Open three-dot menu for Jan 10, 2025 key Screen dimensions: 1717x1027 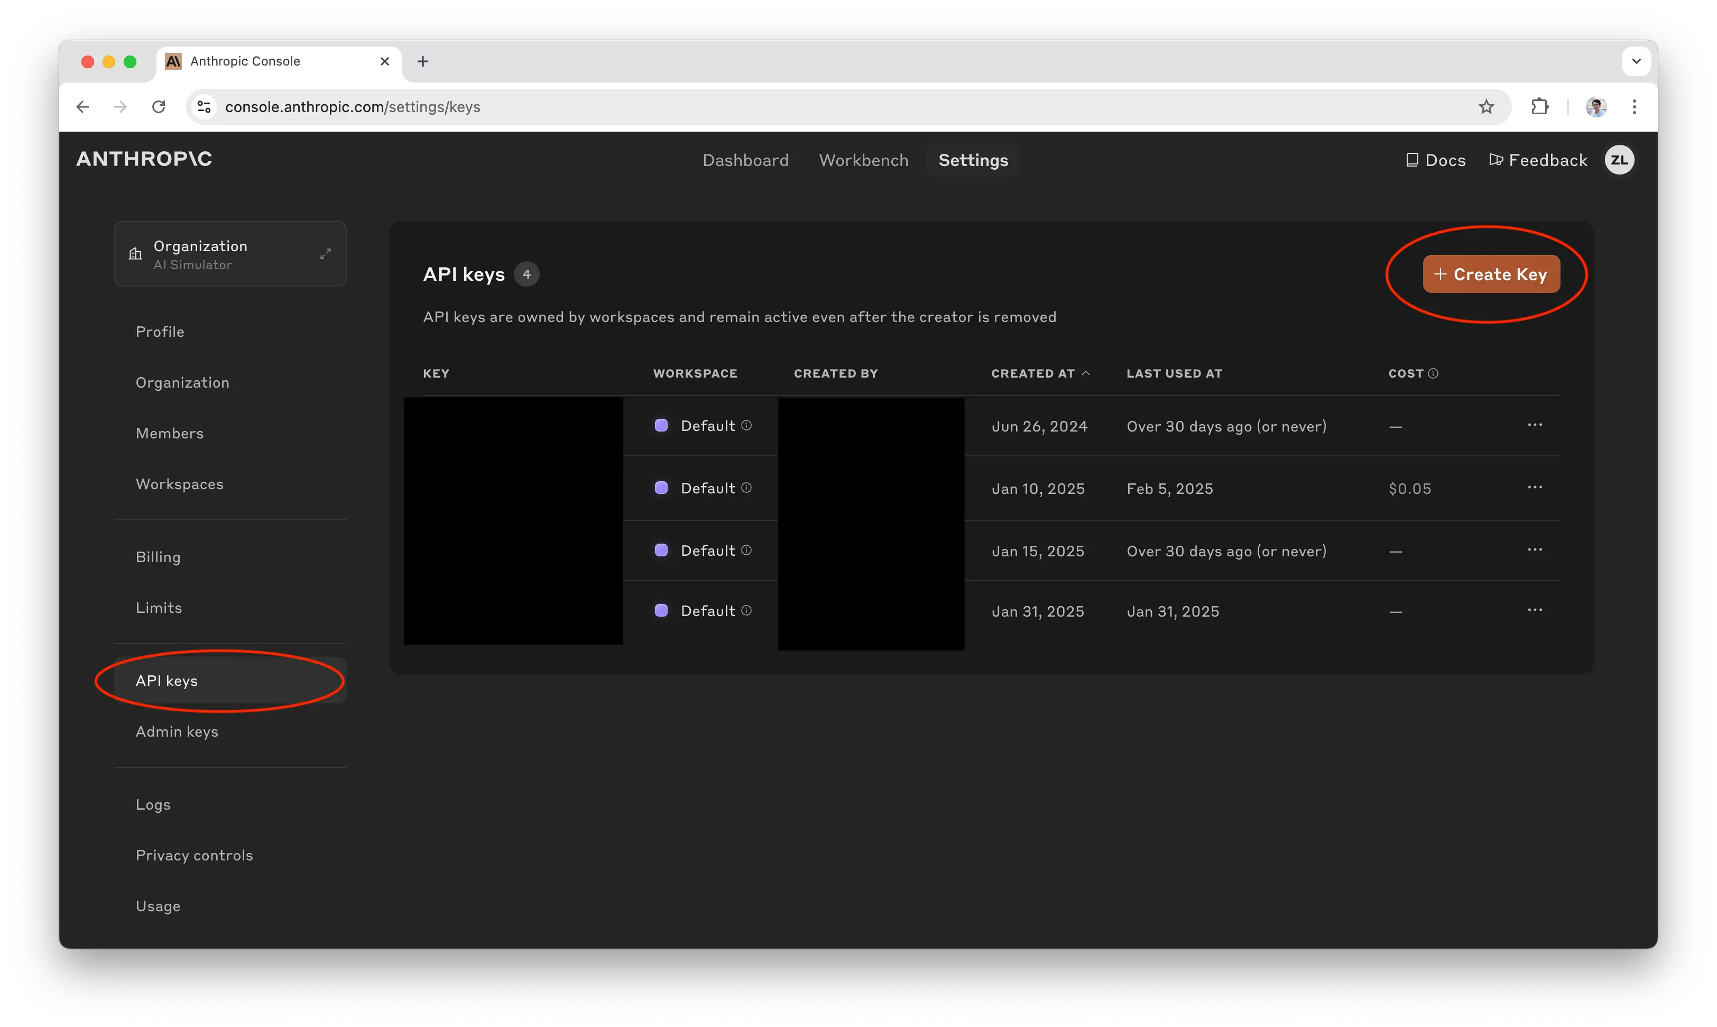pos(1535,487)
